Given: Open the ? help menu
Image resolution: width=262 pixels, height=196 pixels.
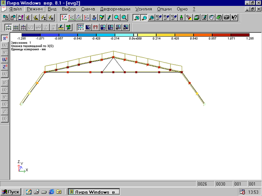Looking at the screenshot, I should (x=194, y=9).
